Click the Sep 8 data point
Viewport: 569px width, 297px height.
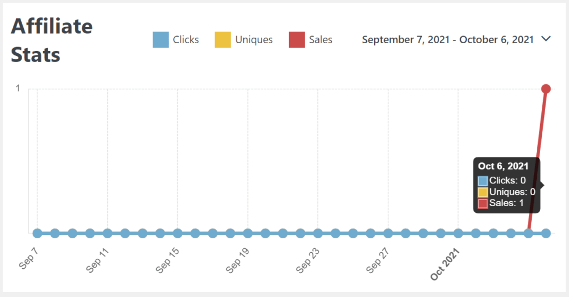(x=55, y=233)
